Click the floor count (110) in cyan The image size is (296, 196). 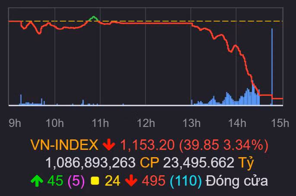click(186, 181)
